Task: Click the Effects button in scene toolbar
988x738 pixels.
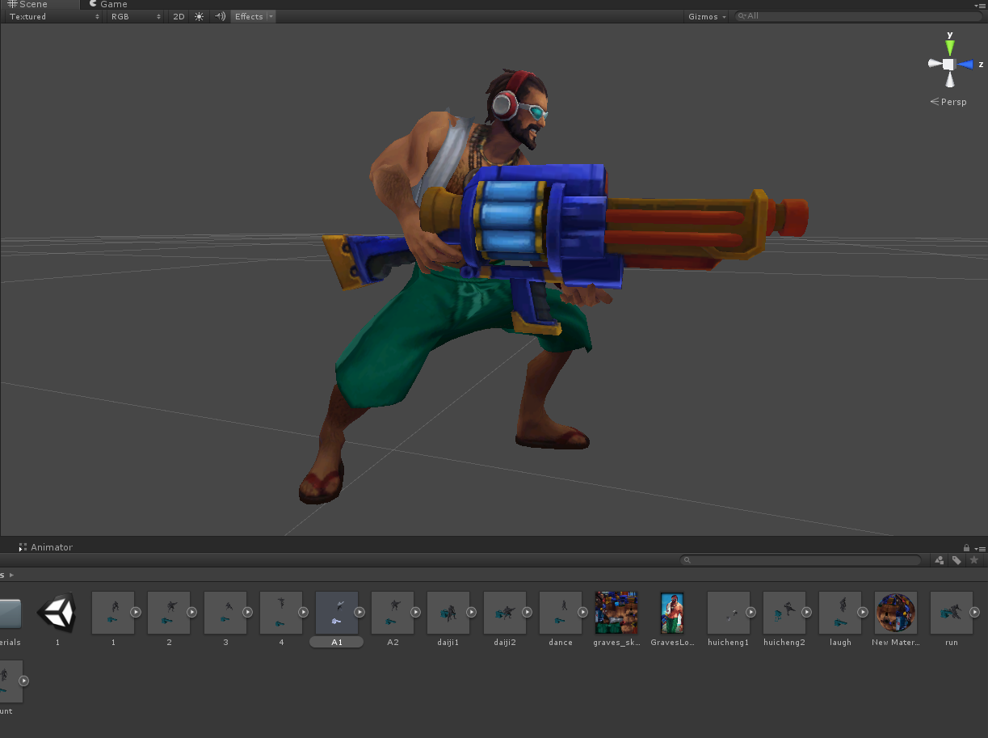Action: click(x=249, y=16)
